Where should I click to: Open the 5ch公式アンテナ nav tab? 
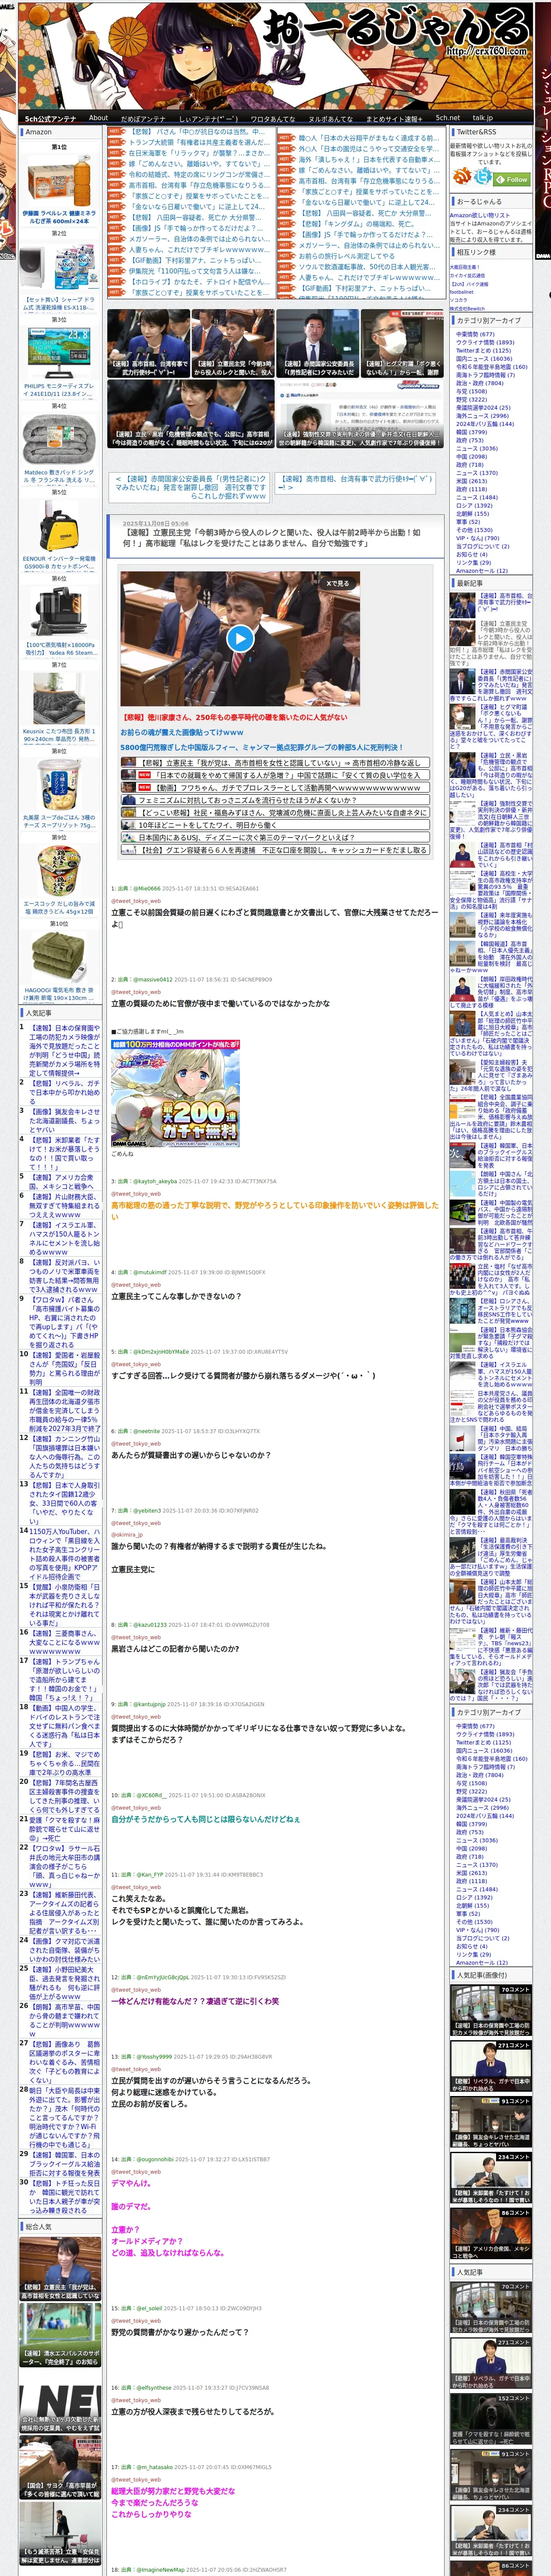tap(50, 118)
